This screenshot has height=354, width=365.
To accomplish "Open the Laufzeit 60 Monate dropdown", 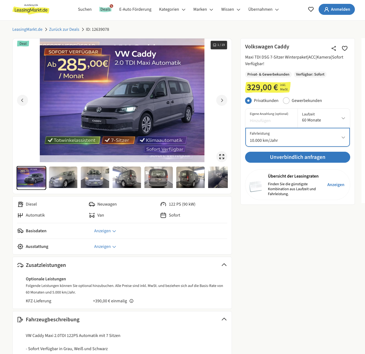I will point(324,118).
